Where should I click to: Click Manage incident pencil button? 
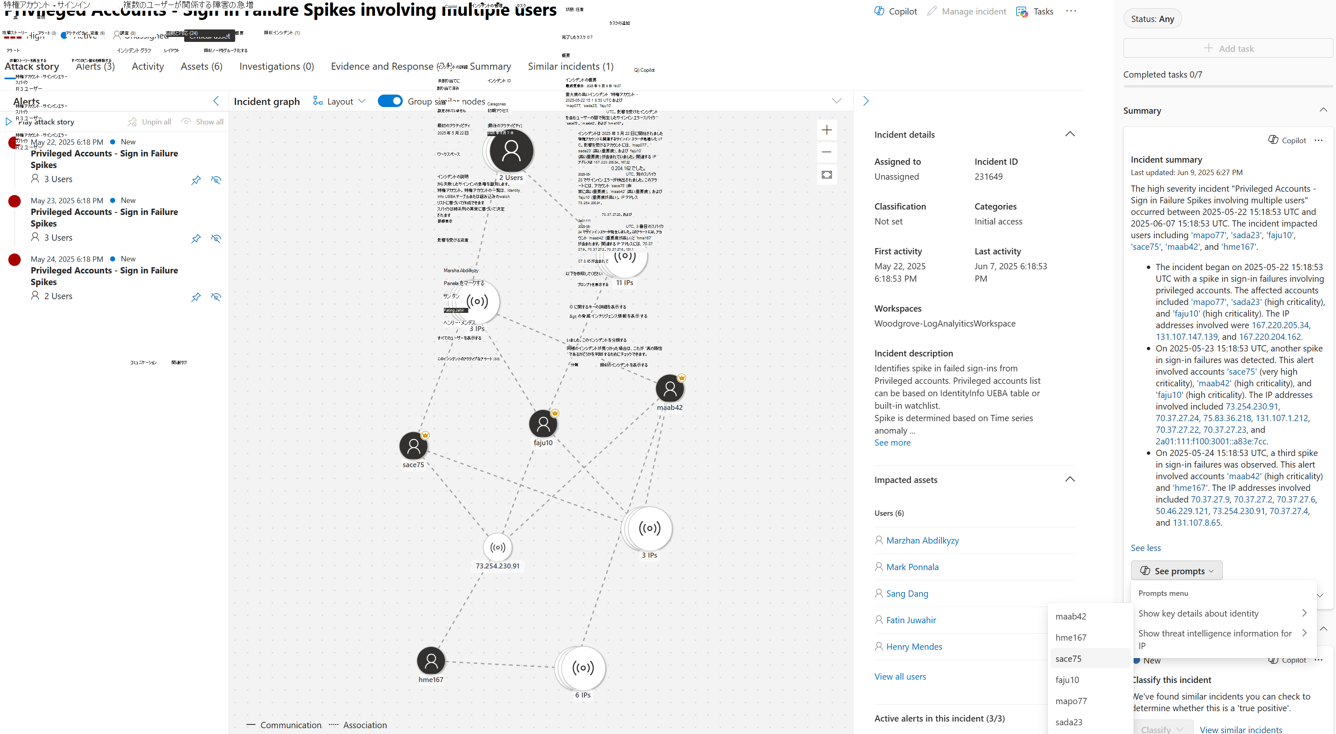click(x=966, y=11)
